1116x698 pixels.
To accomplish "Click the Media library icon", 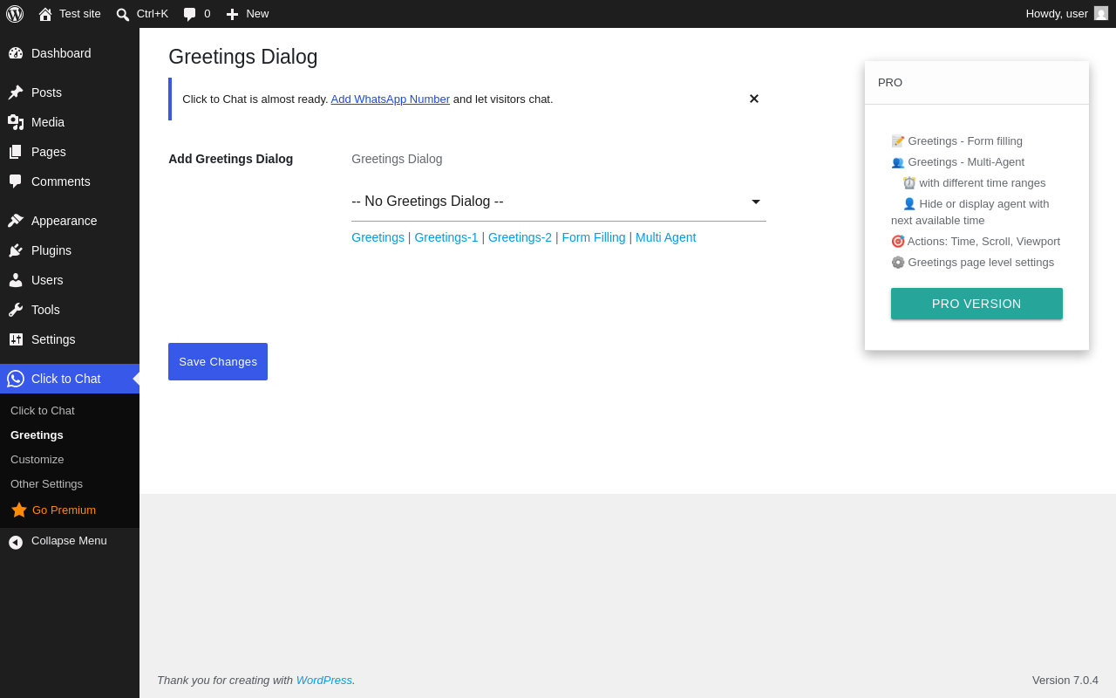I will click(16, 122).
